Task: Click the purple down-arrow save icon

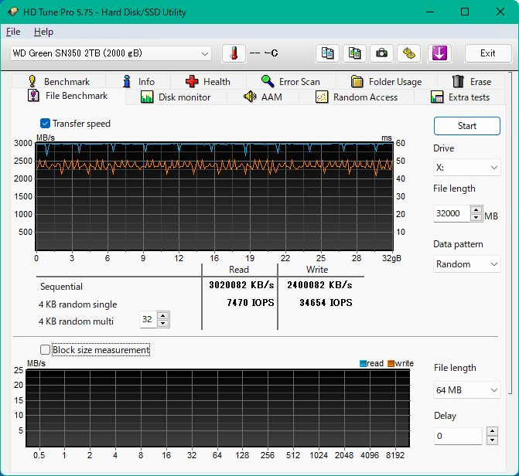Action: (439, 53)
